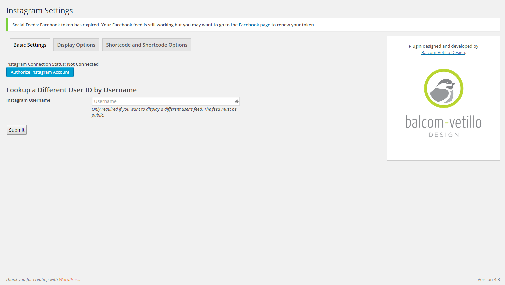Focus the Instagram Username input field
Image resolution: width=505 pixels, height=285 pixels.
164,101
